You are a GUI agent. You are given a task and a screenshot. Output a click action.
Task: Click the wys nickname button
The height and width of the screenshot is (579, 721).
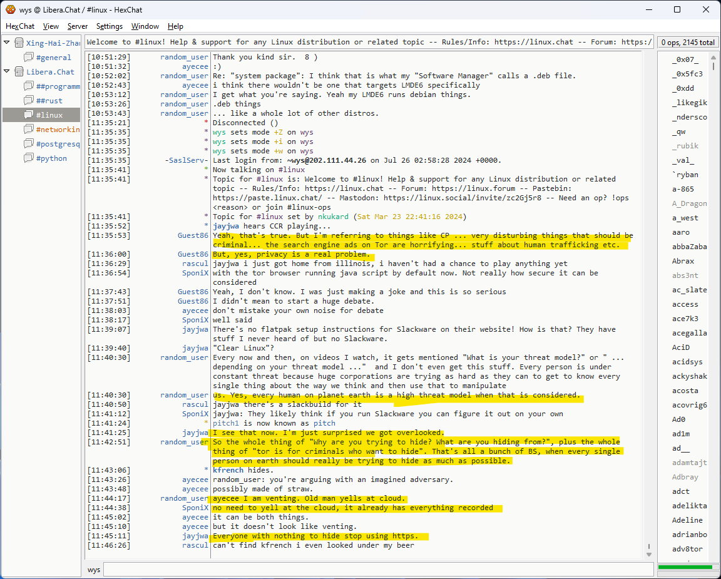pyautogui.click(x=94, y=570)
